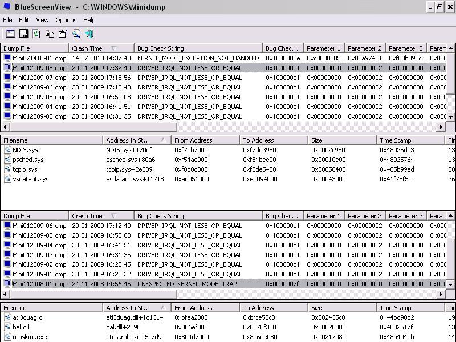
Task: Click the Save floppy disk toolbar icon
Action: click(x=24, y=34)
